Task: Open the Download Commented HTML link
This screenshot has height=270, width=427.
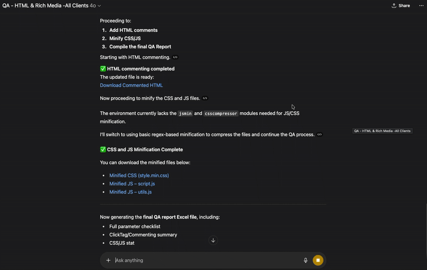Action: 131,85
